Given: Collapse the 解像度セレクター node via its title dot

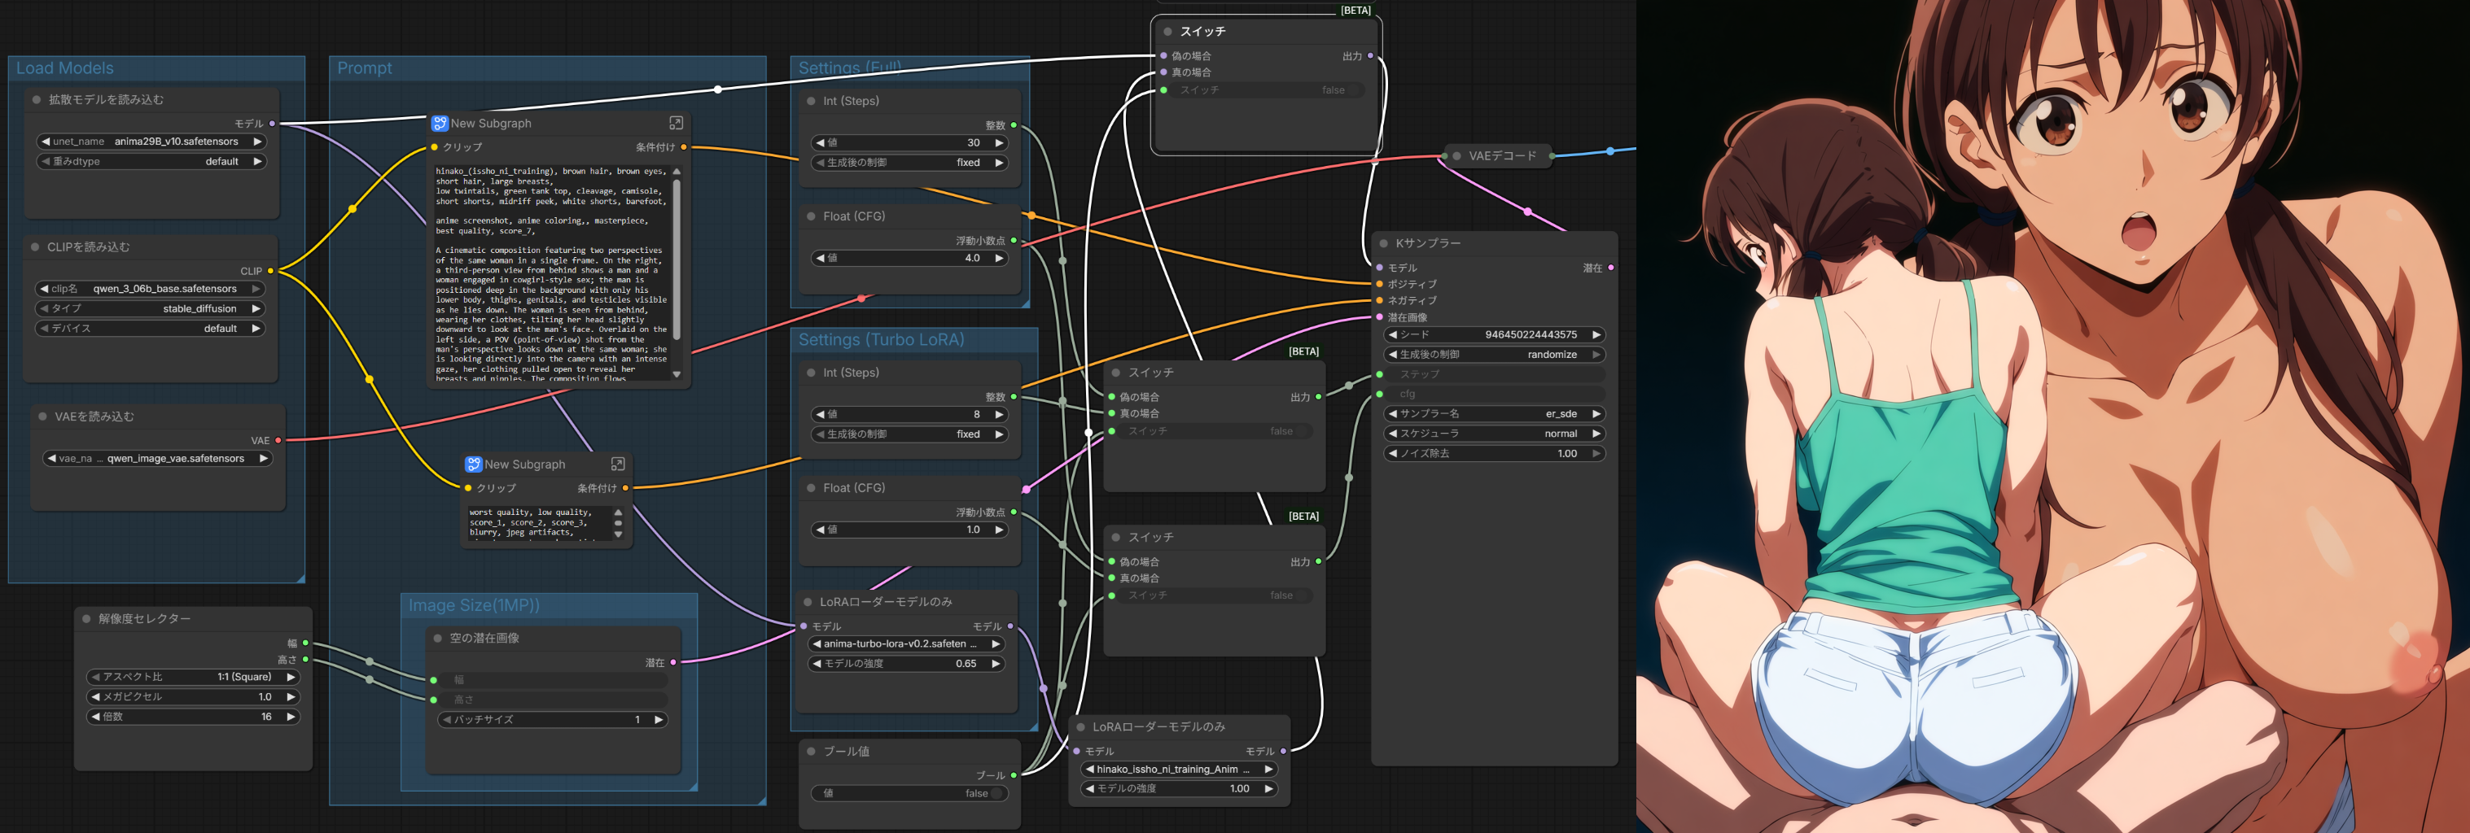Looking at the screenshot, I should 86,619.
